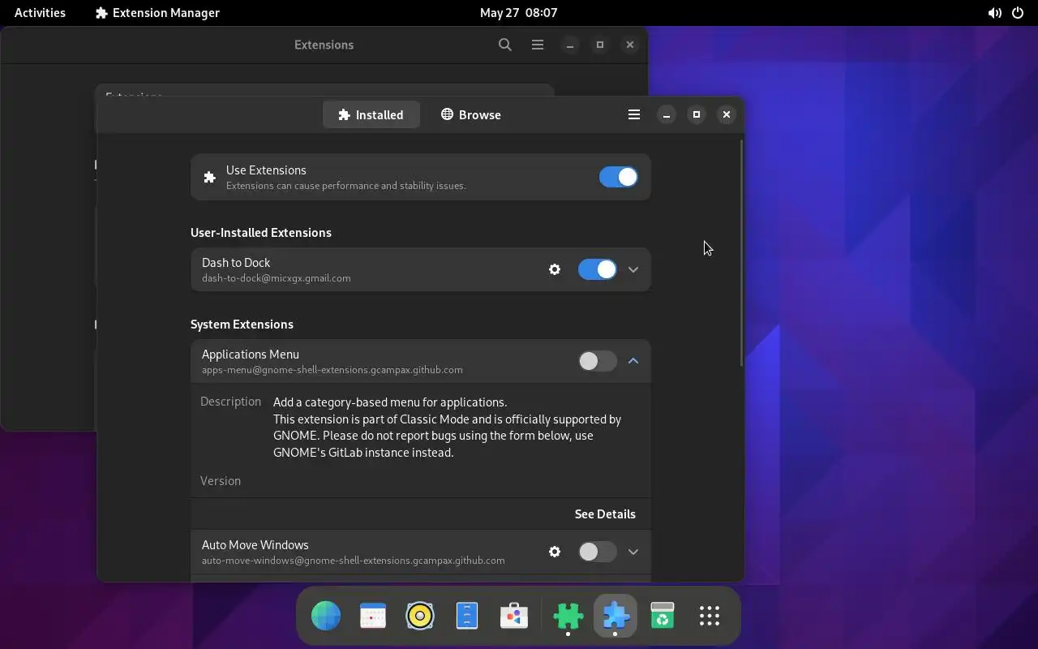The height and width of the screenshot is (649, 1038).
Task: Click the volume icon in top bar
Action: click(994, 13)
